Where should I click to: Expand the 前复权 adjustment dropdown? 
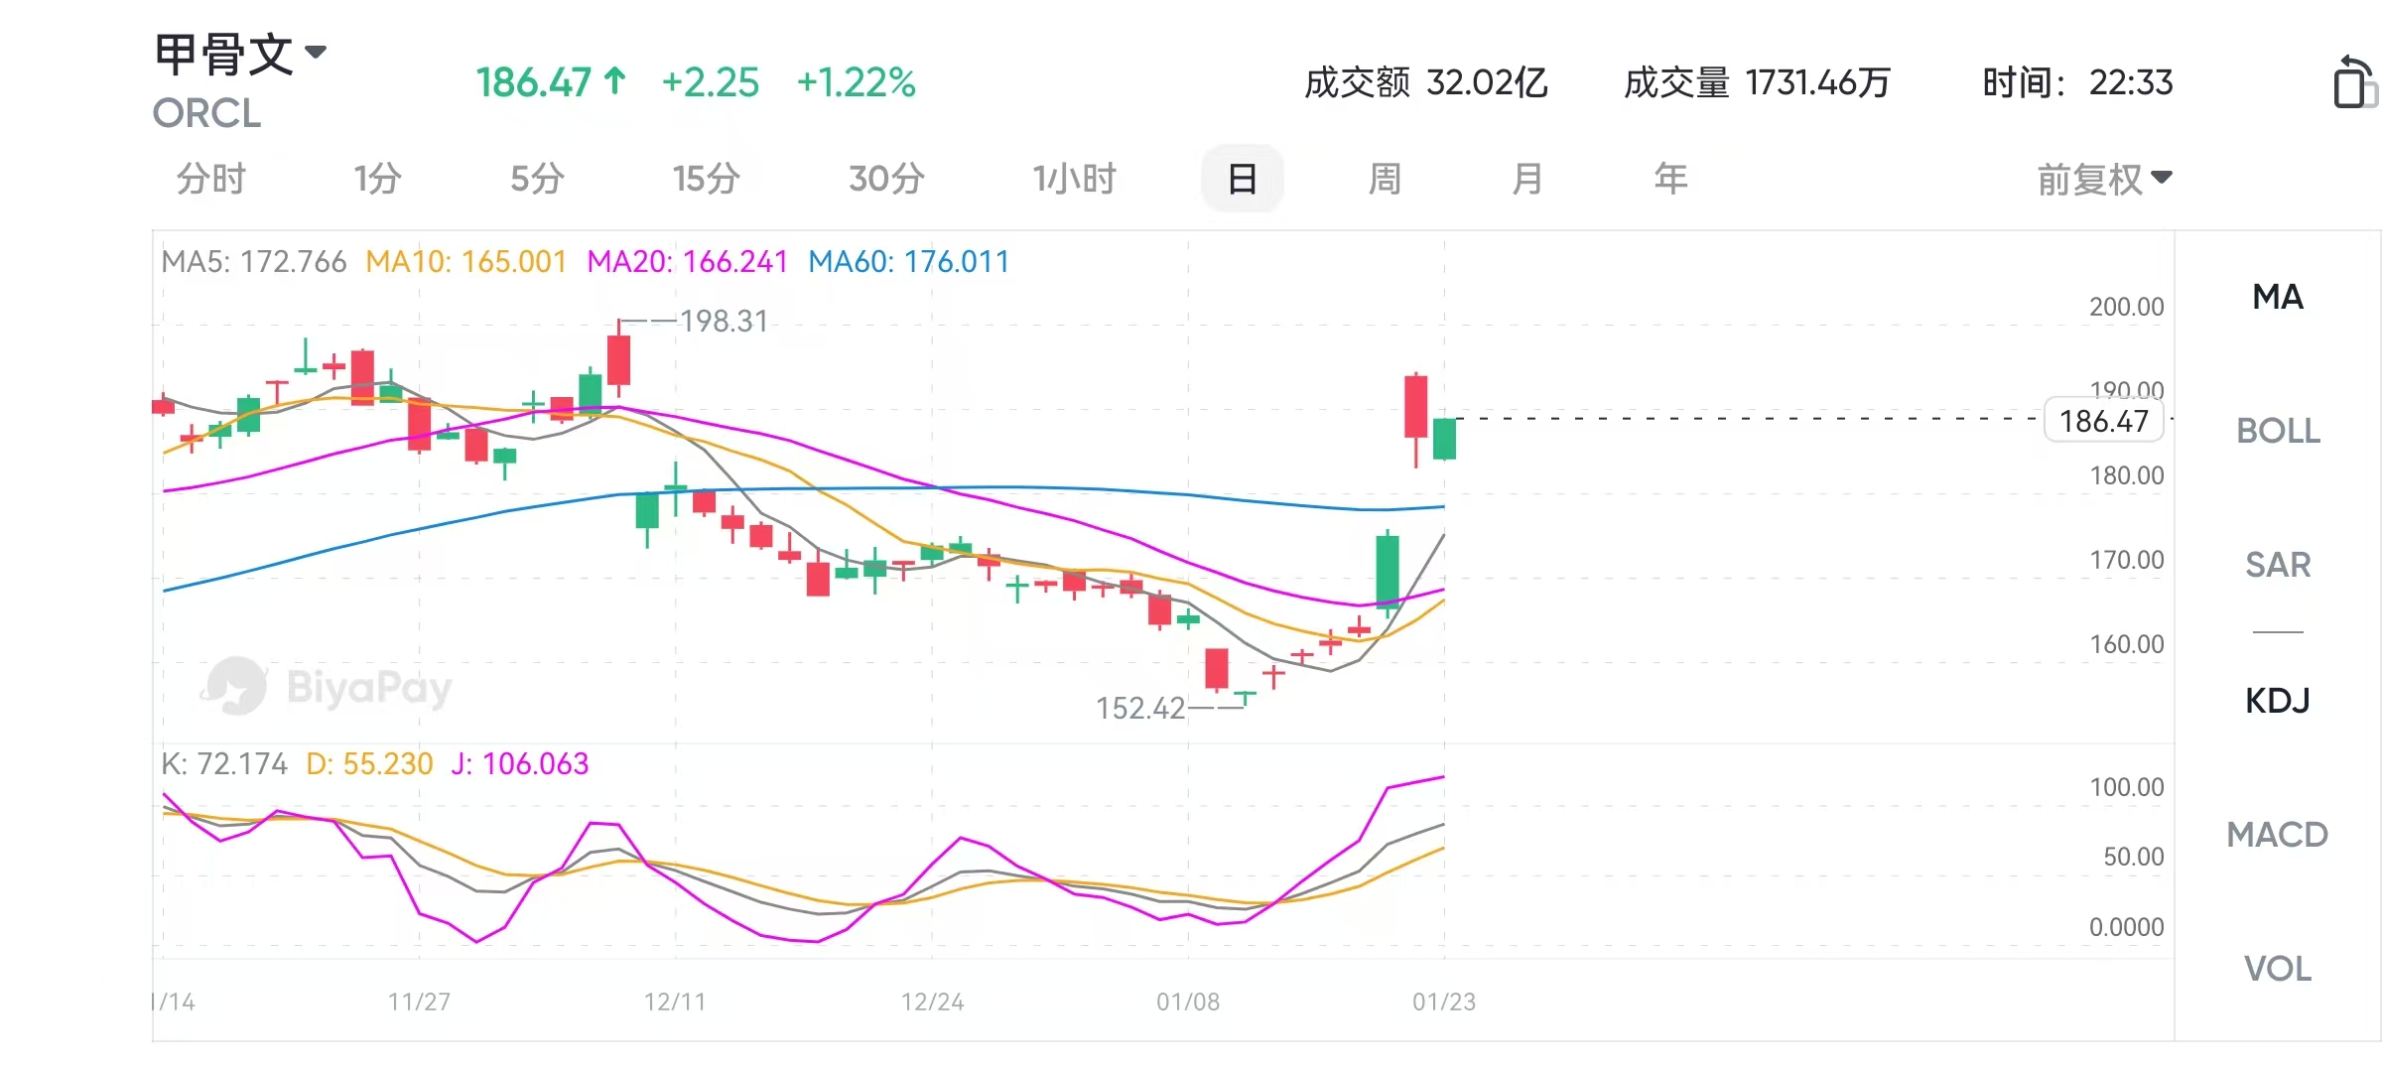(2104, 180)
